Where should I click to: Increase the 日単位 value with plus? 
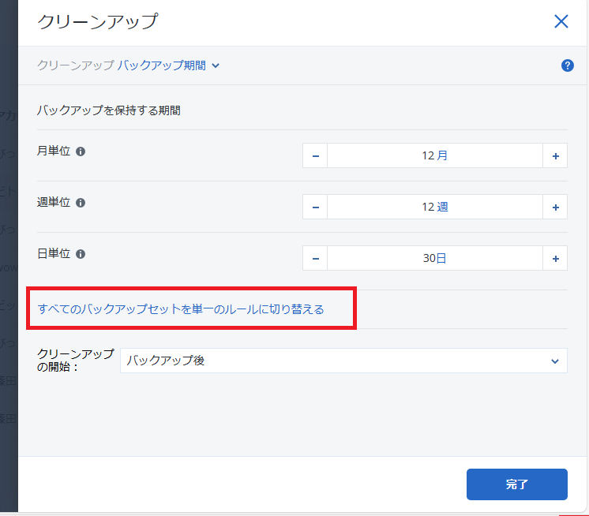click(x=555, y=258)
